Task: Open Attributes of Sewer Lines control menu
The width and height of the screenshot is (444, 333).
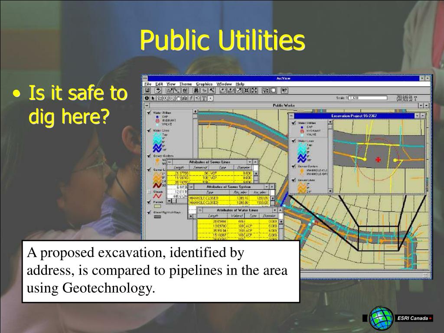Action: point(170,162)
